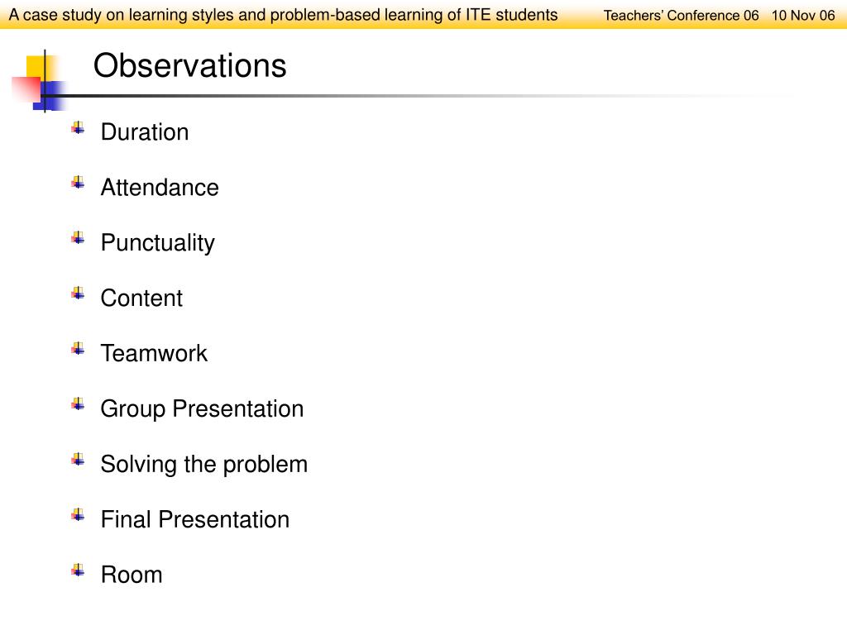Click the case study header title text
Viewport: 847px width, 635px height.
coord(283,15)
